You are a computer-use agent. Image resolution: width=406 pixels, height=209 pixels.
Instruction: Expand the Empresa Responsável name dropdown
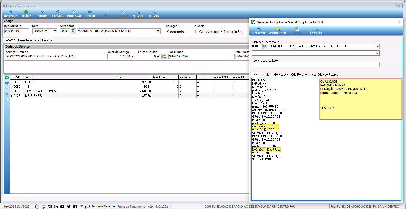(377, 46)
